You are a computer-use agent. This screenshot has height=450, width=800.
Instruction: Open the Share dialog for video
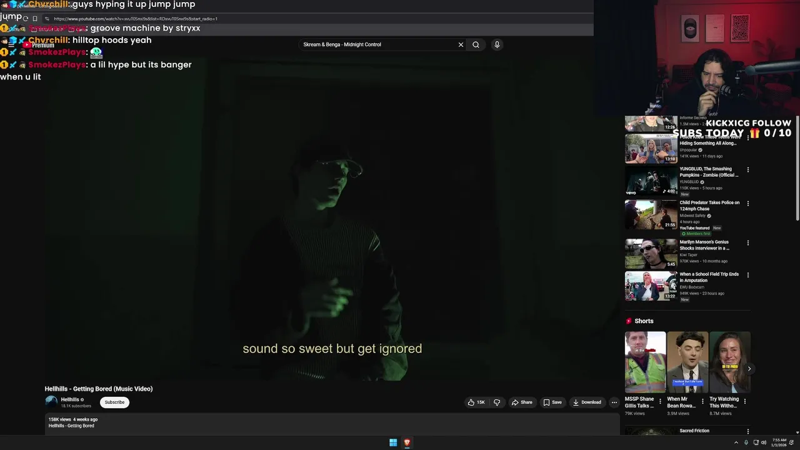(x=522, y=402)
